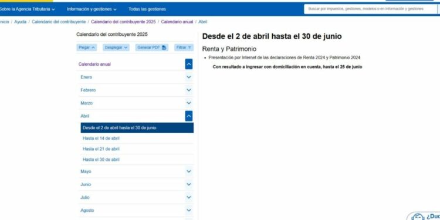The image size is (440, 220).
Task: Collapse the 'Calendario anual' section chevron
Action: point(189,65)
